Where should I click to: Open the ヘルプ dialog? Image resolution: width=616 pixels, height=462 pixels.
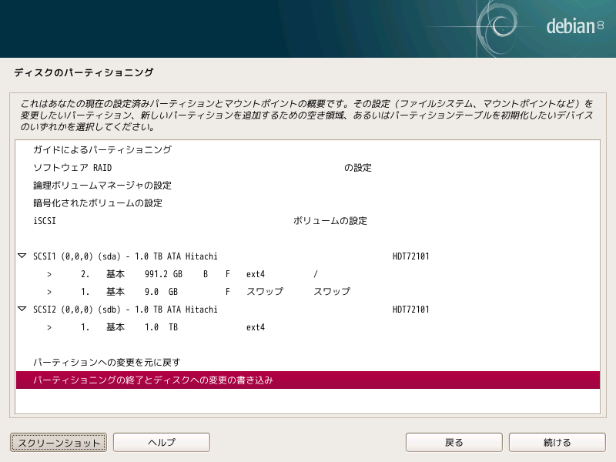click(161, 442)
